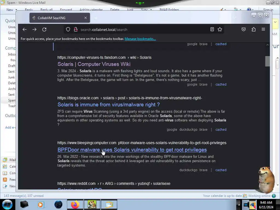Open BPFDoor malware Solaris vulnerability result
The width and height of the screenshot is (280, 210).
(x=132, y=150)
